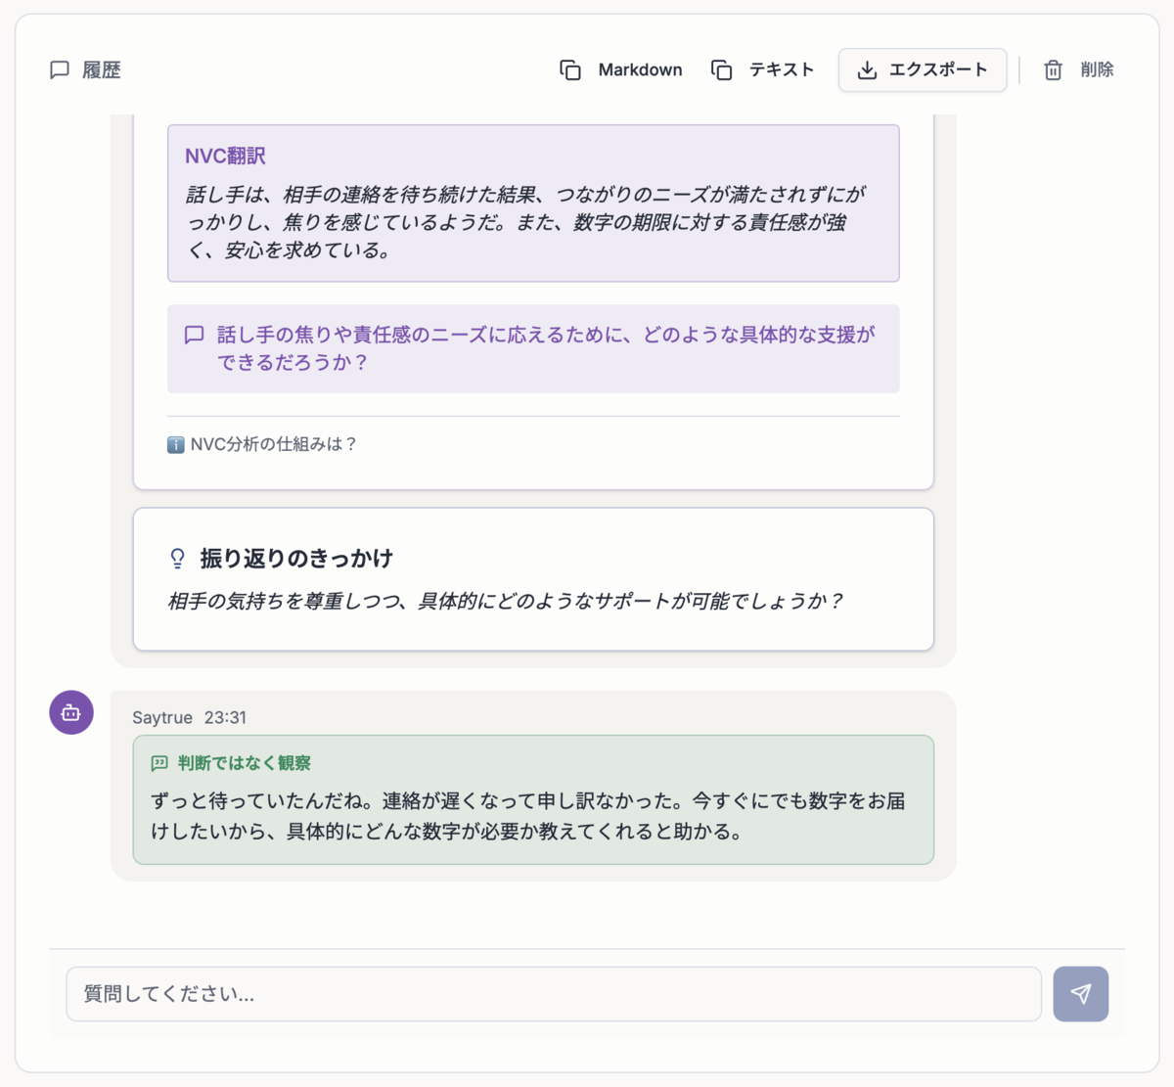Click the trash can icon
1174x1087 pixels.
1053,70
